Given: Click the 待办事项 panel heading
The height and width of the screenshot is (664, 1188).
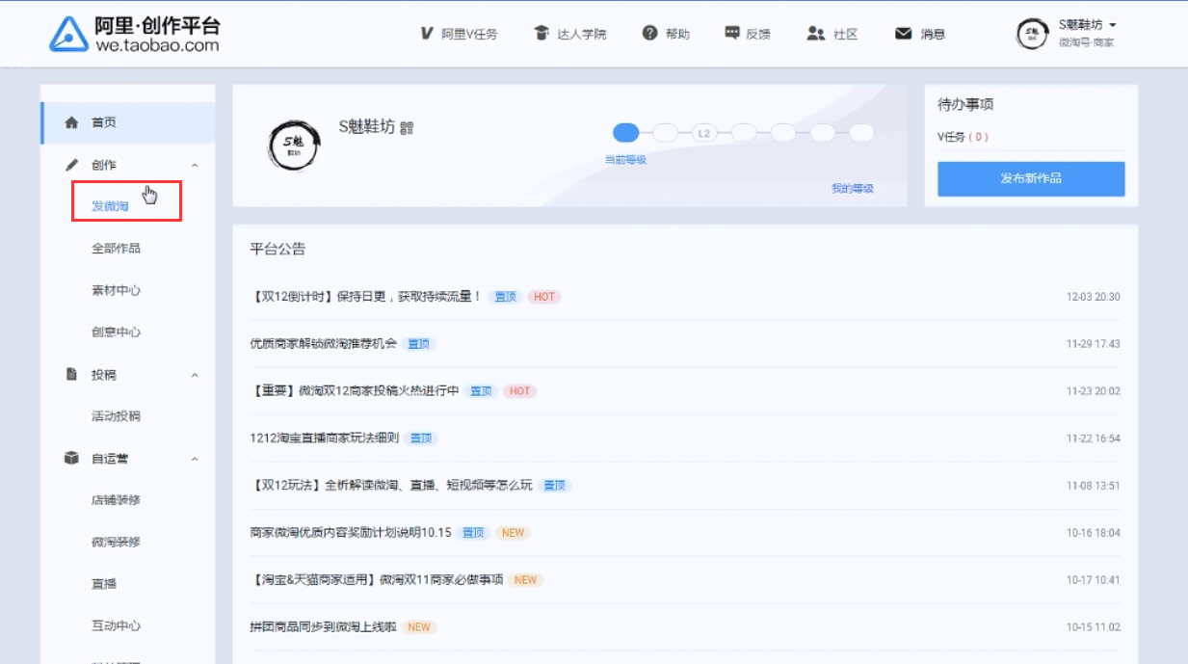Looking at the screenshot, I should 965,104.
